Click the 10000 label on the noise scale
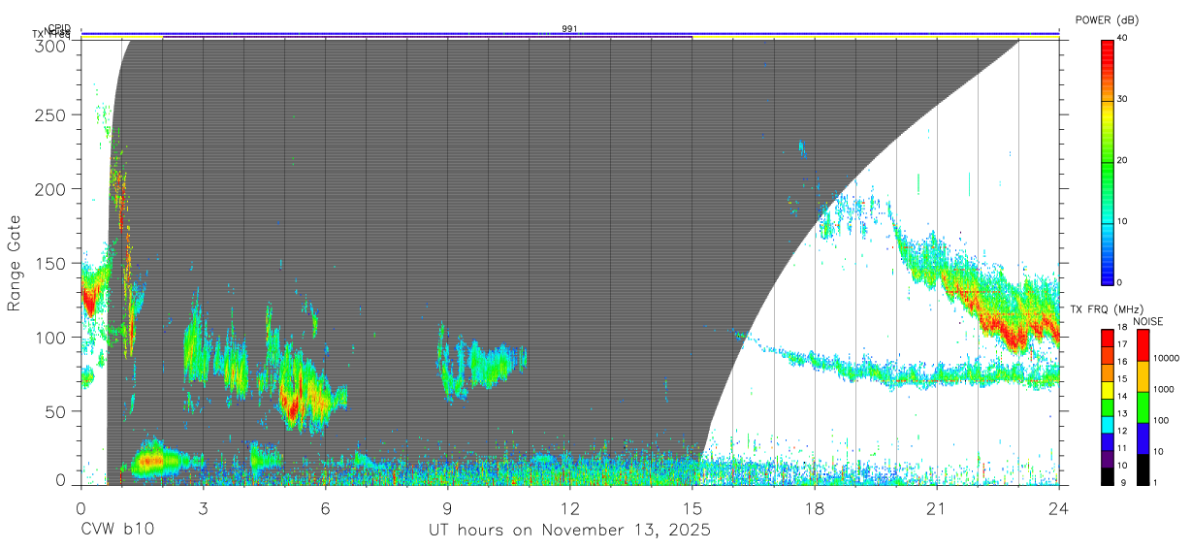 pyautogui.click(x=1165, y=359)
